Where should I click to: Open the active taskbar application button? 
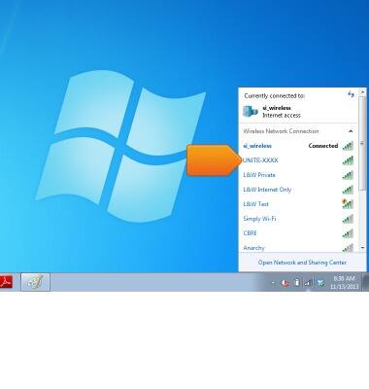pyautogui.click(x=35, y=282)
